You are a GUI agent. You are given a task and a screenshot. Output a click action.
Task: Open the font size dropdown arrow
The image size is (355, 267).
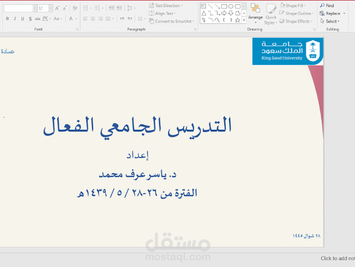[x=51, y=8]
